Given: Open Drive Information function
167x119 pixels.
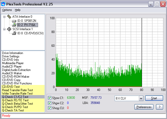Looking at the screenshot, I should 13,53.
